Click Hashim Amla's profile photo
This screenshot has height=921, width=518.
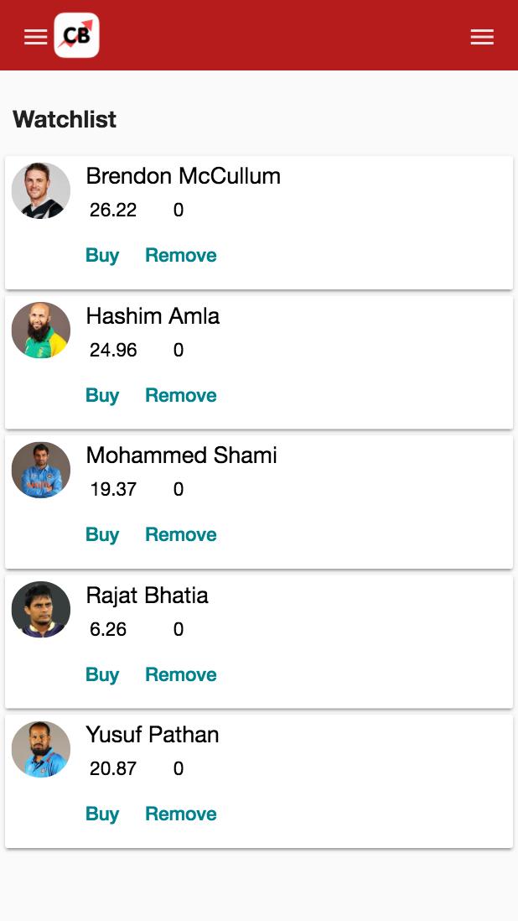point(41,330)
